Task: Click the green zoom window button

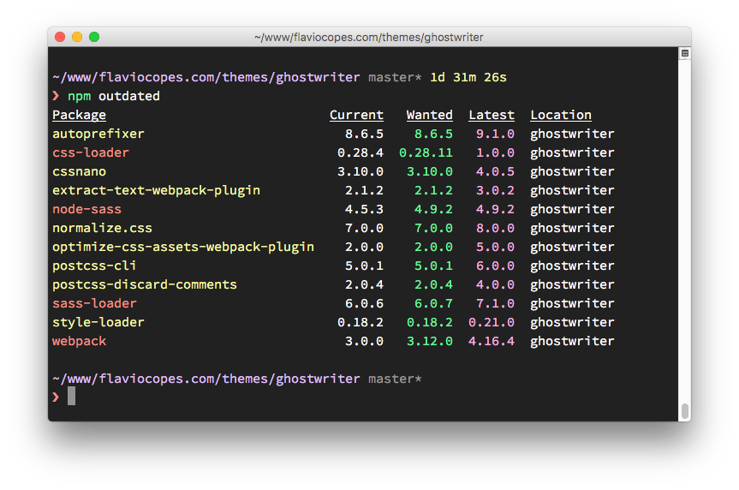Action: pos(94,37)
